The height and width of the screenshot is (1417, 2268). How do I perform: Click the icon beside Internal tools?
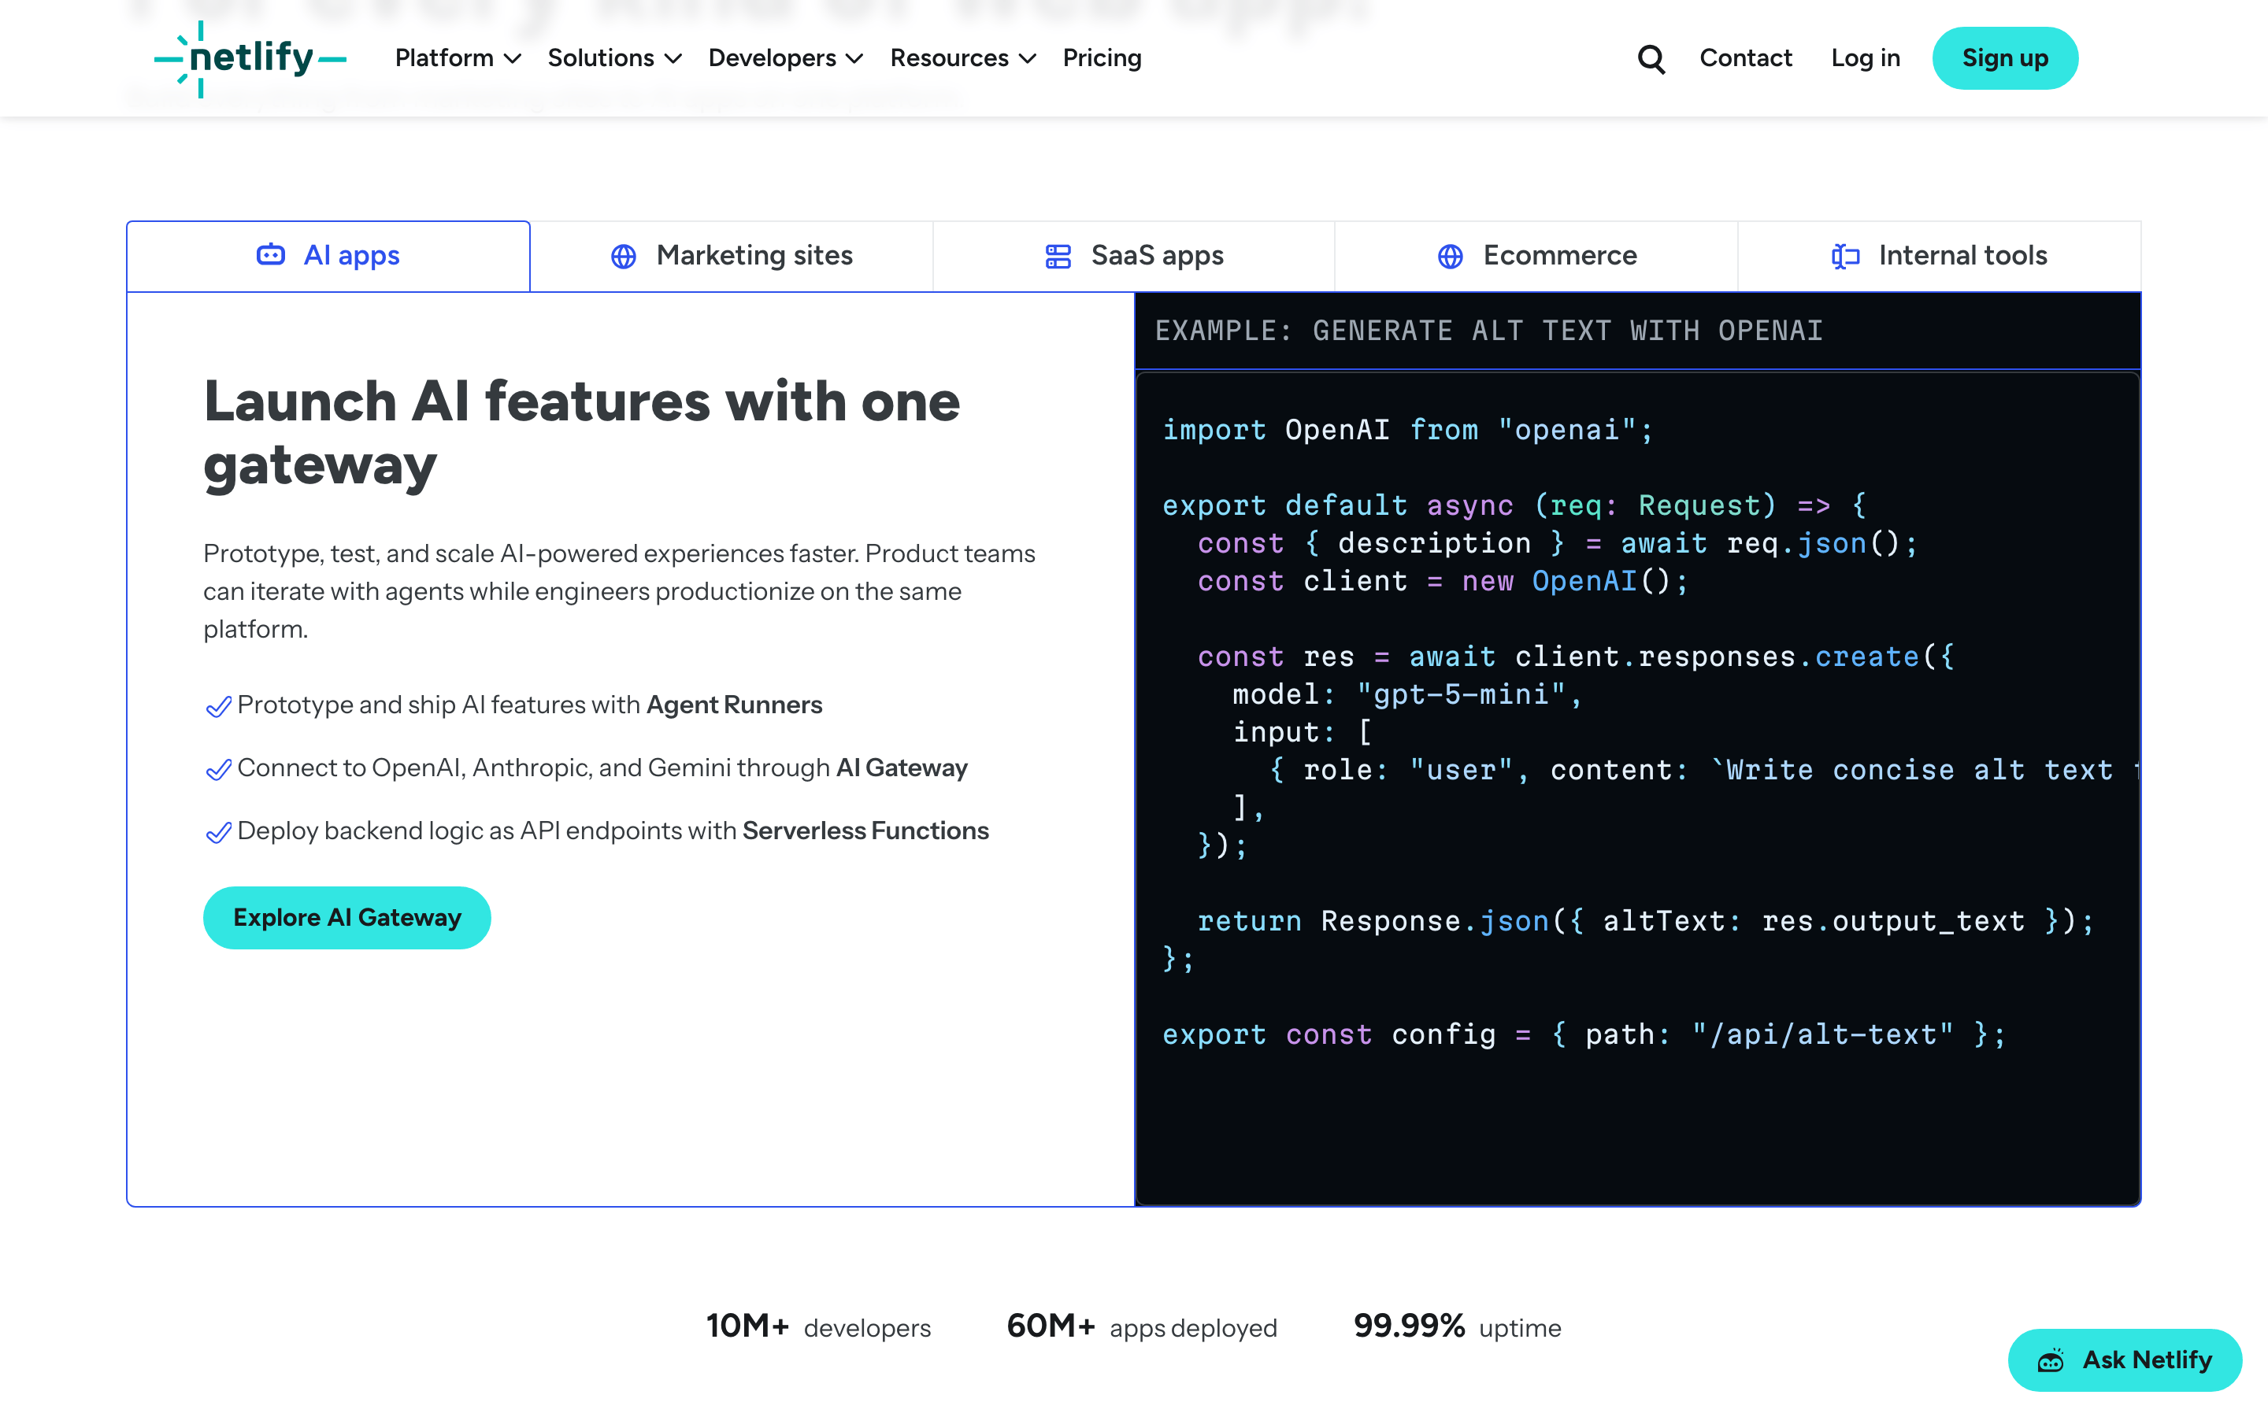click(x=1845, y=256)
